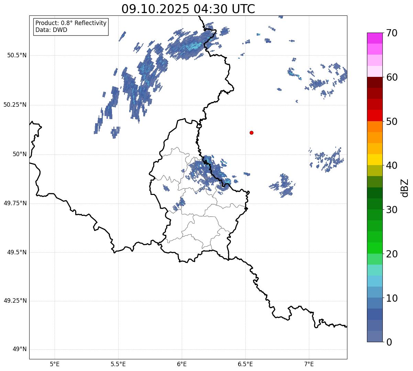413x371 pixels.
Task: Click the 7°E longitude label
Action: (309, 364)
